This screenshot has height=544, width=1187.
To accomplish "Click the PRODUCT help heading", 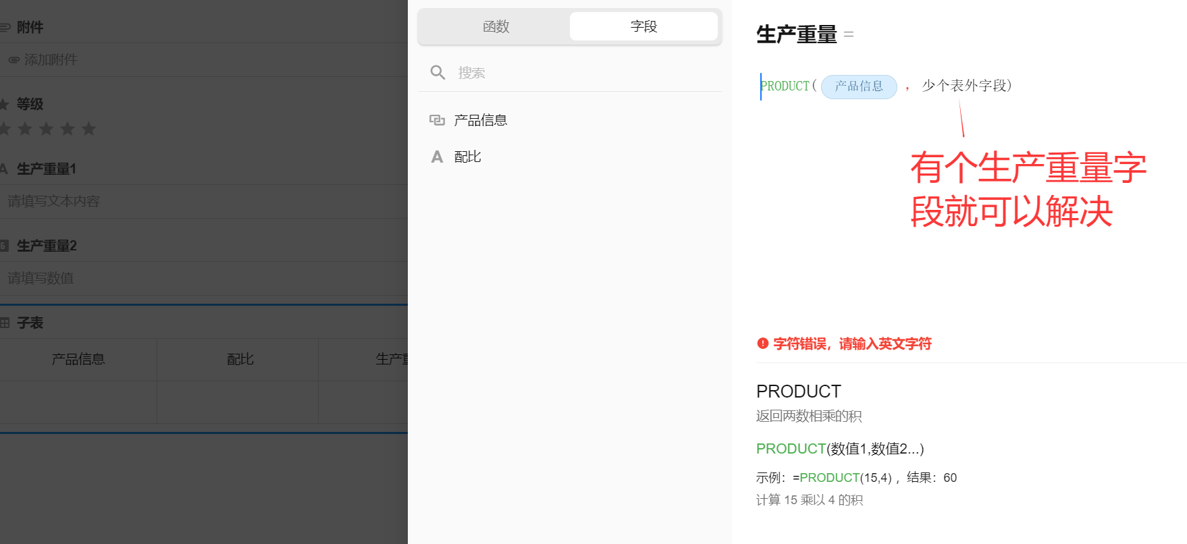I will click(799, 391).
